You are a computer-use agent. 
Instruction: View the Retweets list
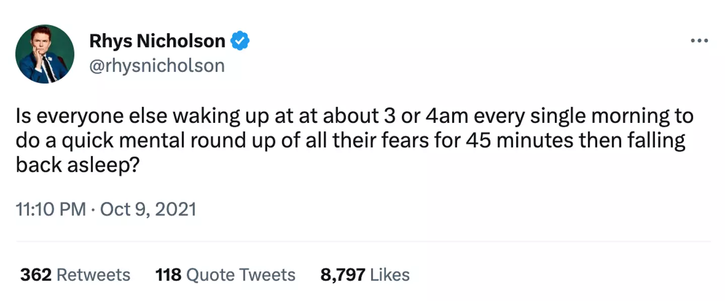94,275
